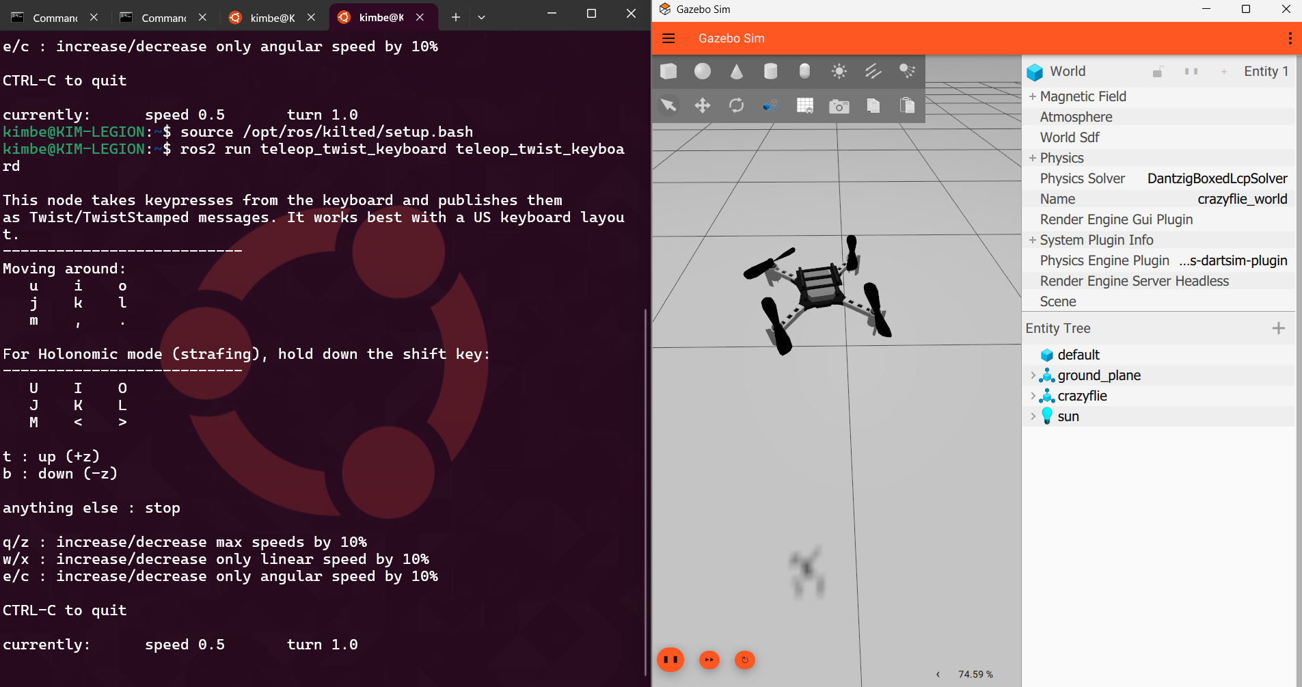
Task: Step the simulation forward
Action: (709, 660)
